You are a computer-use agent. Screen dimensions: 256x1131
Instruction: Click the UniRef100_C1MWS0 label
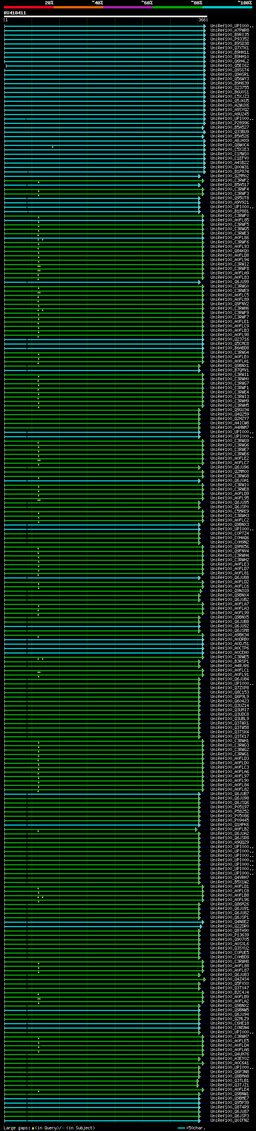coord(230,154)
